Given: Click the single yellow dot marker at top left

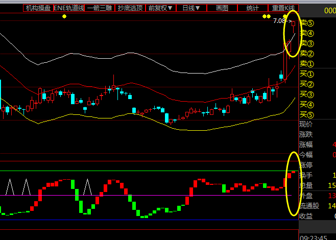Looking at the screenshot, I should point(64,16).
